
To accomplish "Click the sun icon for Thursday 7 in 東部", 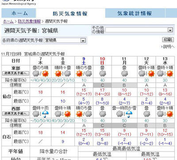I will (x=45, y=74).
